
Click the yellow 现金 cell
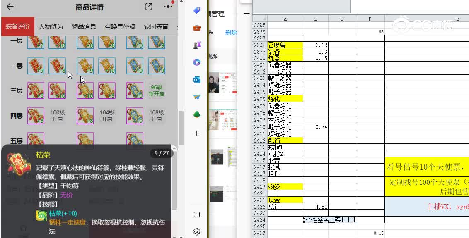tap(285, 200)
